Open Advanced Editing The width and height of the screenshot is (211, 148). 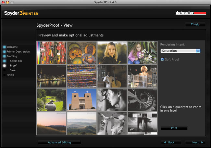[59, 142]
